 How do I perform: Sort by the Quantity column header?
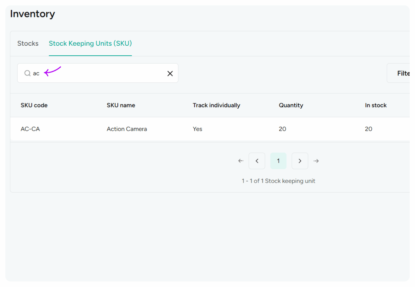[291, 105]
